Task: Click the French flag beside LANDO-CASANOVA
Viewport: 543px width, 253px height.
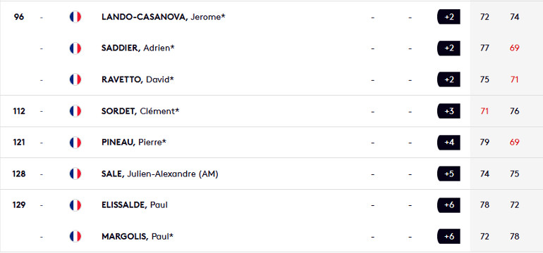Action: coord(75,17)
